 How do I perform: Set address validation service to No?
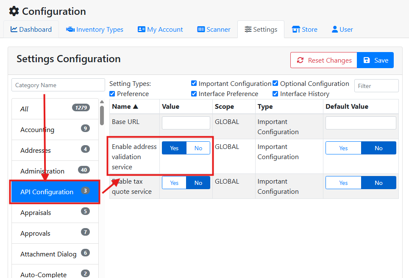(x=198, y=148)
